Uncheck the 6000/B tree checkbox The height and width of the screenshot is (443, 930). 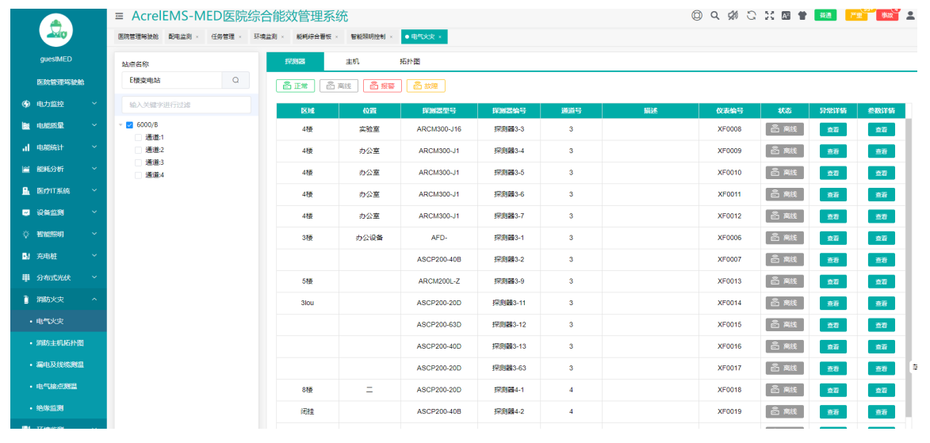click(x=130, y=125)
